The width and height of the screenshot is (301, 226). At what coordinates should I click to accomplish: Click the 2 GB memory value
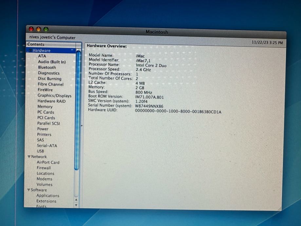point(140,88)
